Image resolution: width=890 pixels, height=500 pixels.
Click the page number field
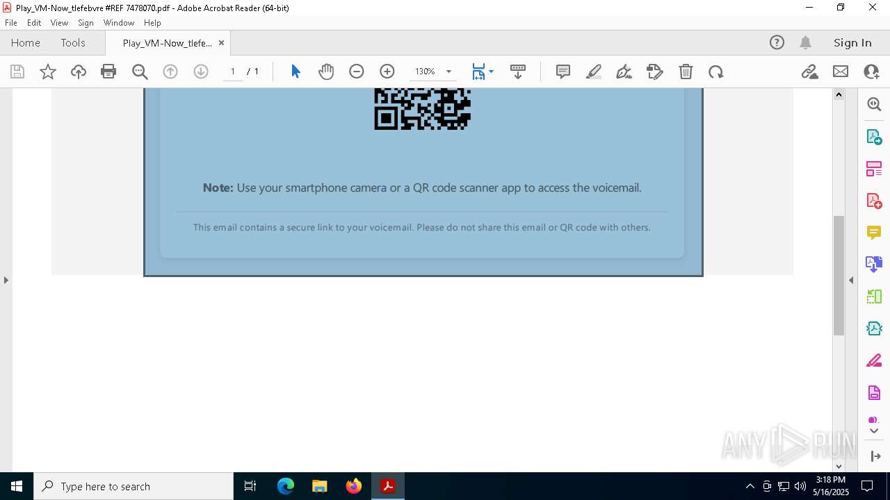[233, 72]
